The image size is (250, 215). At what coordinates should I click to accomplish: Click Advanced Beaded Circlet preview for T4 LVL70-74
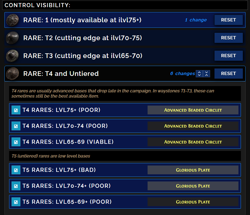[x=193, y=126]
